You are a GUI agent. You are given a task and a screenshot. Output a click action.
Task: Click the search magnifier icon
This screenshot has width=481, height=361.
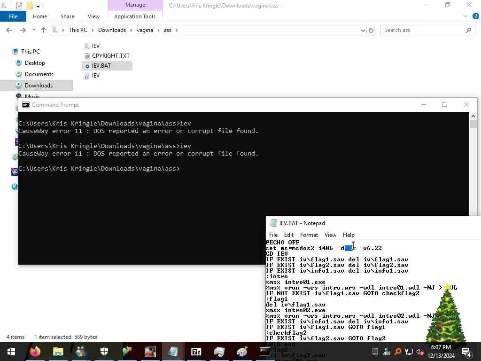468,30
